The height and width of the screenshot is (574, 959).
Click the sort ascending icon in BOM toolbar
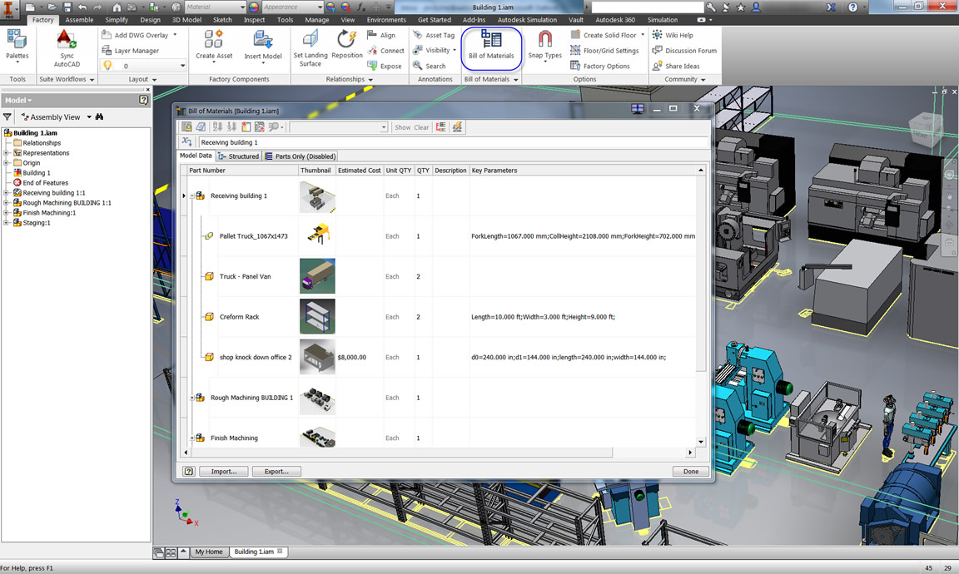pos(217,127)
